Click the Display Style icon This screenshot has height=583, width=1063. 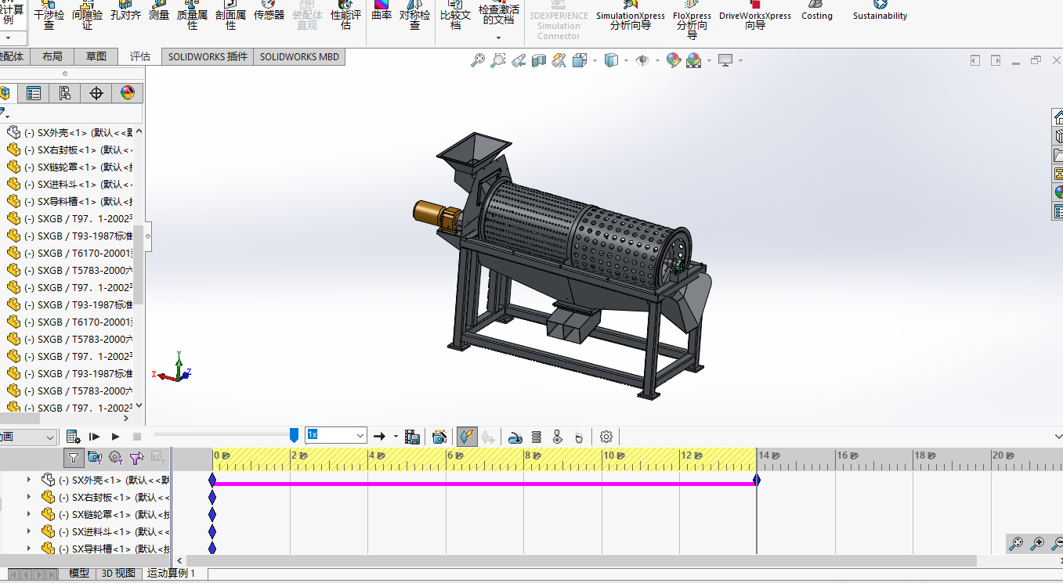612,60
